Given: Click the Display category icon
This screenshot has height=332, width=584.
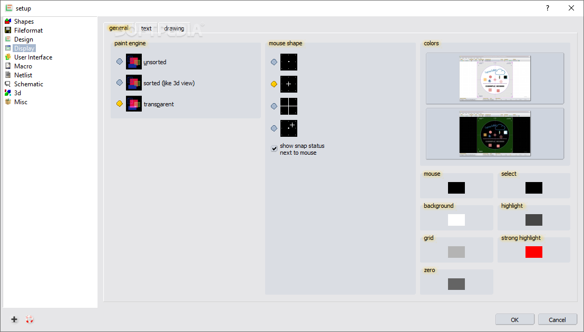Looking at the screenshot, I should [x=8, y=48].
